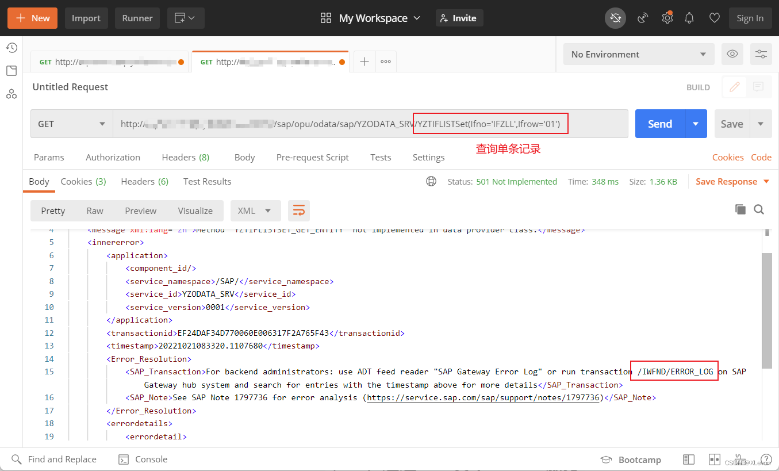Click the edit pencil icon beside BUILD
Image resolution: width=779 pixels, height=471 pixels.
(734, 87)
